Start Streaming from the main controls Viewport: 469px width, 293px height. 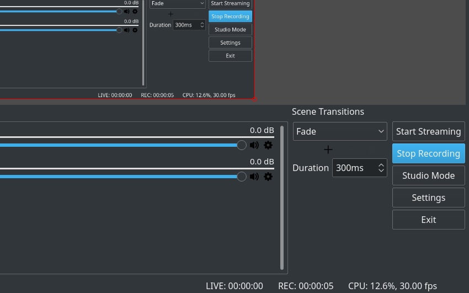(429, 131)
